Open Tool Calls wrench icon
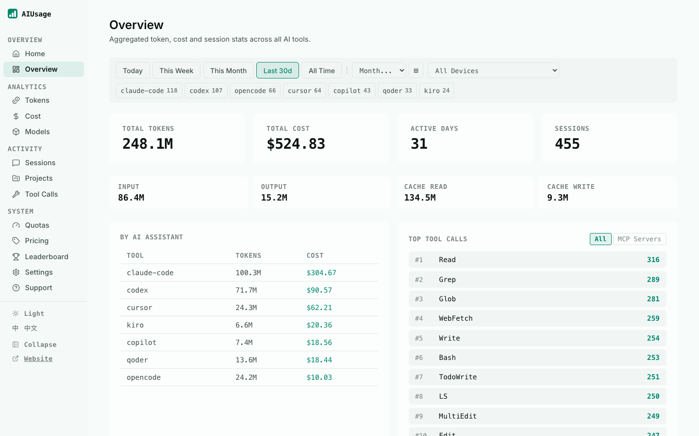This screenshot has width=699, height=436. coord(16,194)
